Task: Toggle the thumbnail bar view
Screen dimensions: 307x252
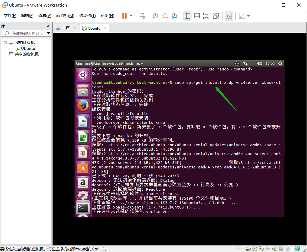Action: tap(197, 16)
